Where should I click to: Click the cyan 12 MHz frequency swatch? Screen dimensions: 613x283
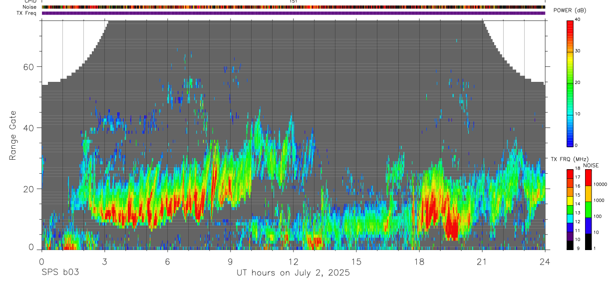[570, 219]
